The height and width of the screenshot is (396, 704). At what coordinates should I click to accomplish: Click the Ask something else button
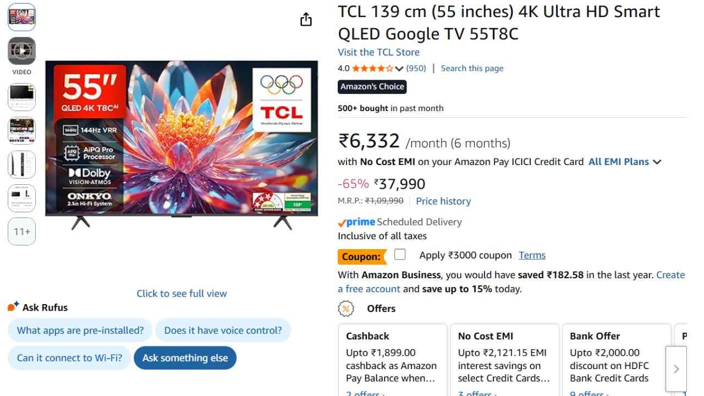coord(185,358)
